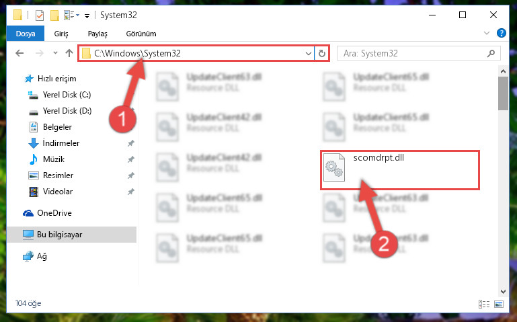Screen dimensions: 517x322
Task: Click the search magnifier icon
Action: coord(491,53)
